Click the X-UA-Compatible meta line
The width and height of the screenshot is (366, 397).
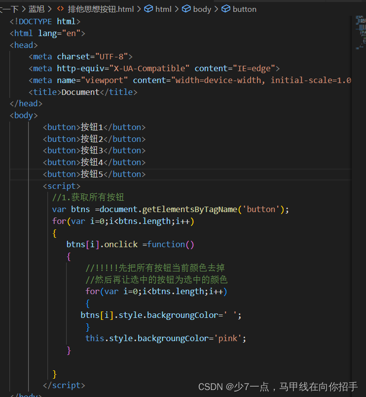[x=154, y=68]
